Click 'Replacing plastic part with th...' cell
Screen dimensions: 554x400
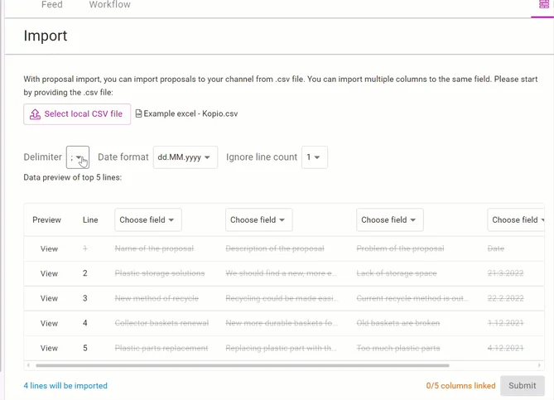click(282, 348)
